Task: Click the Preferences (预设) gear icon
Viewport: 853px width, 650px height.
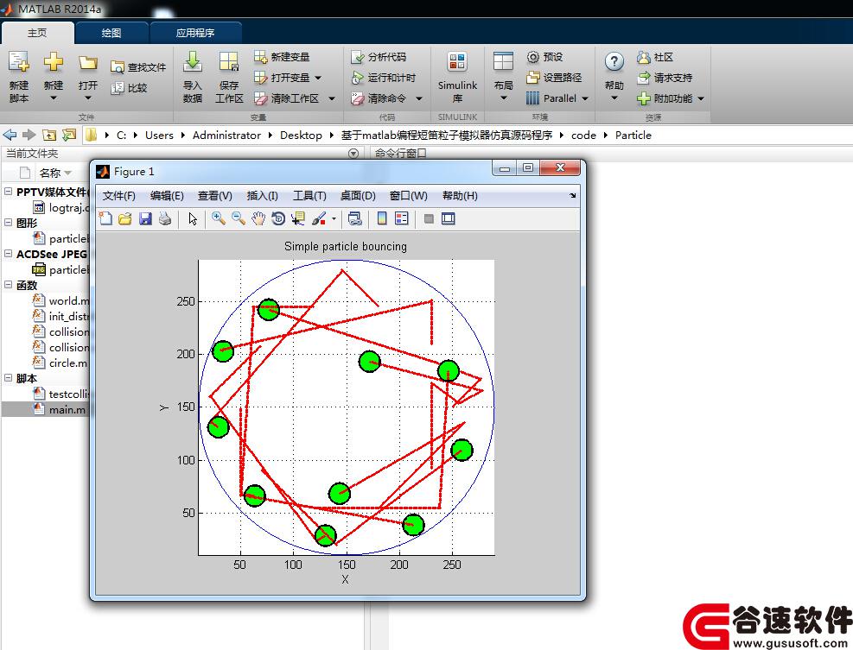Action: (x=533, y=57)
